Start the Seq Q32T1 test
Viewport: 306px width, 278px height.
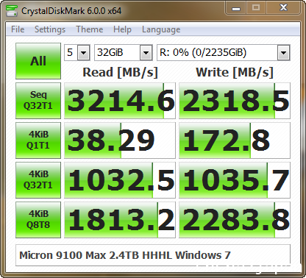tap(38, 101)
